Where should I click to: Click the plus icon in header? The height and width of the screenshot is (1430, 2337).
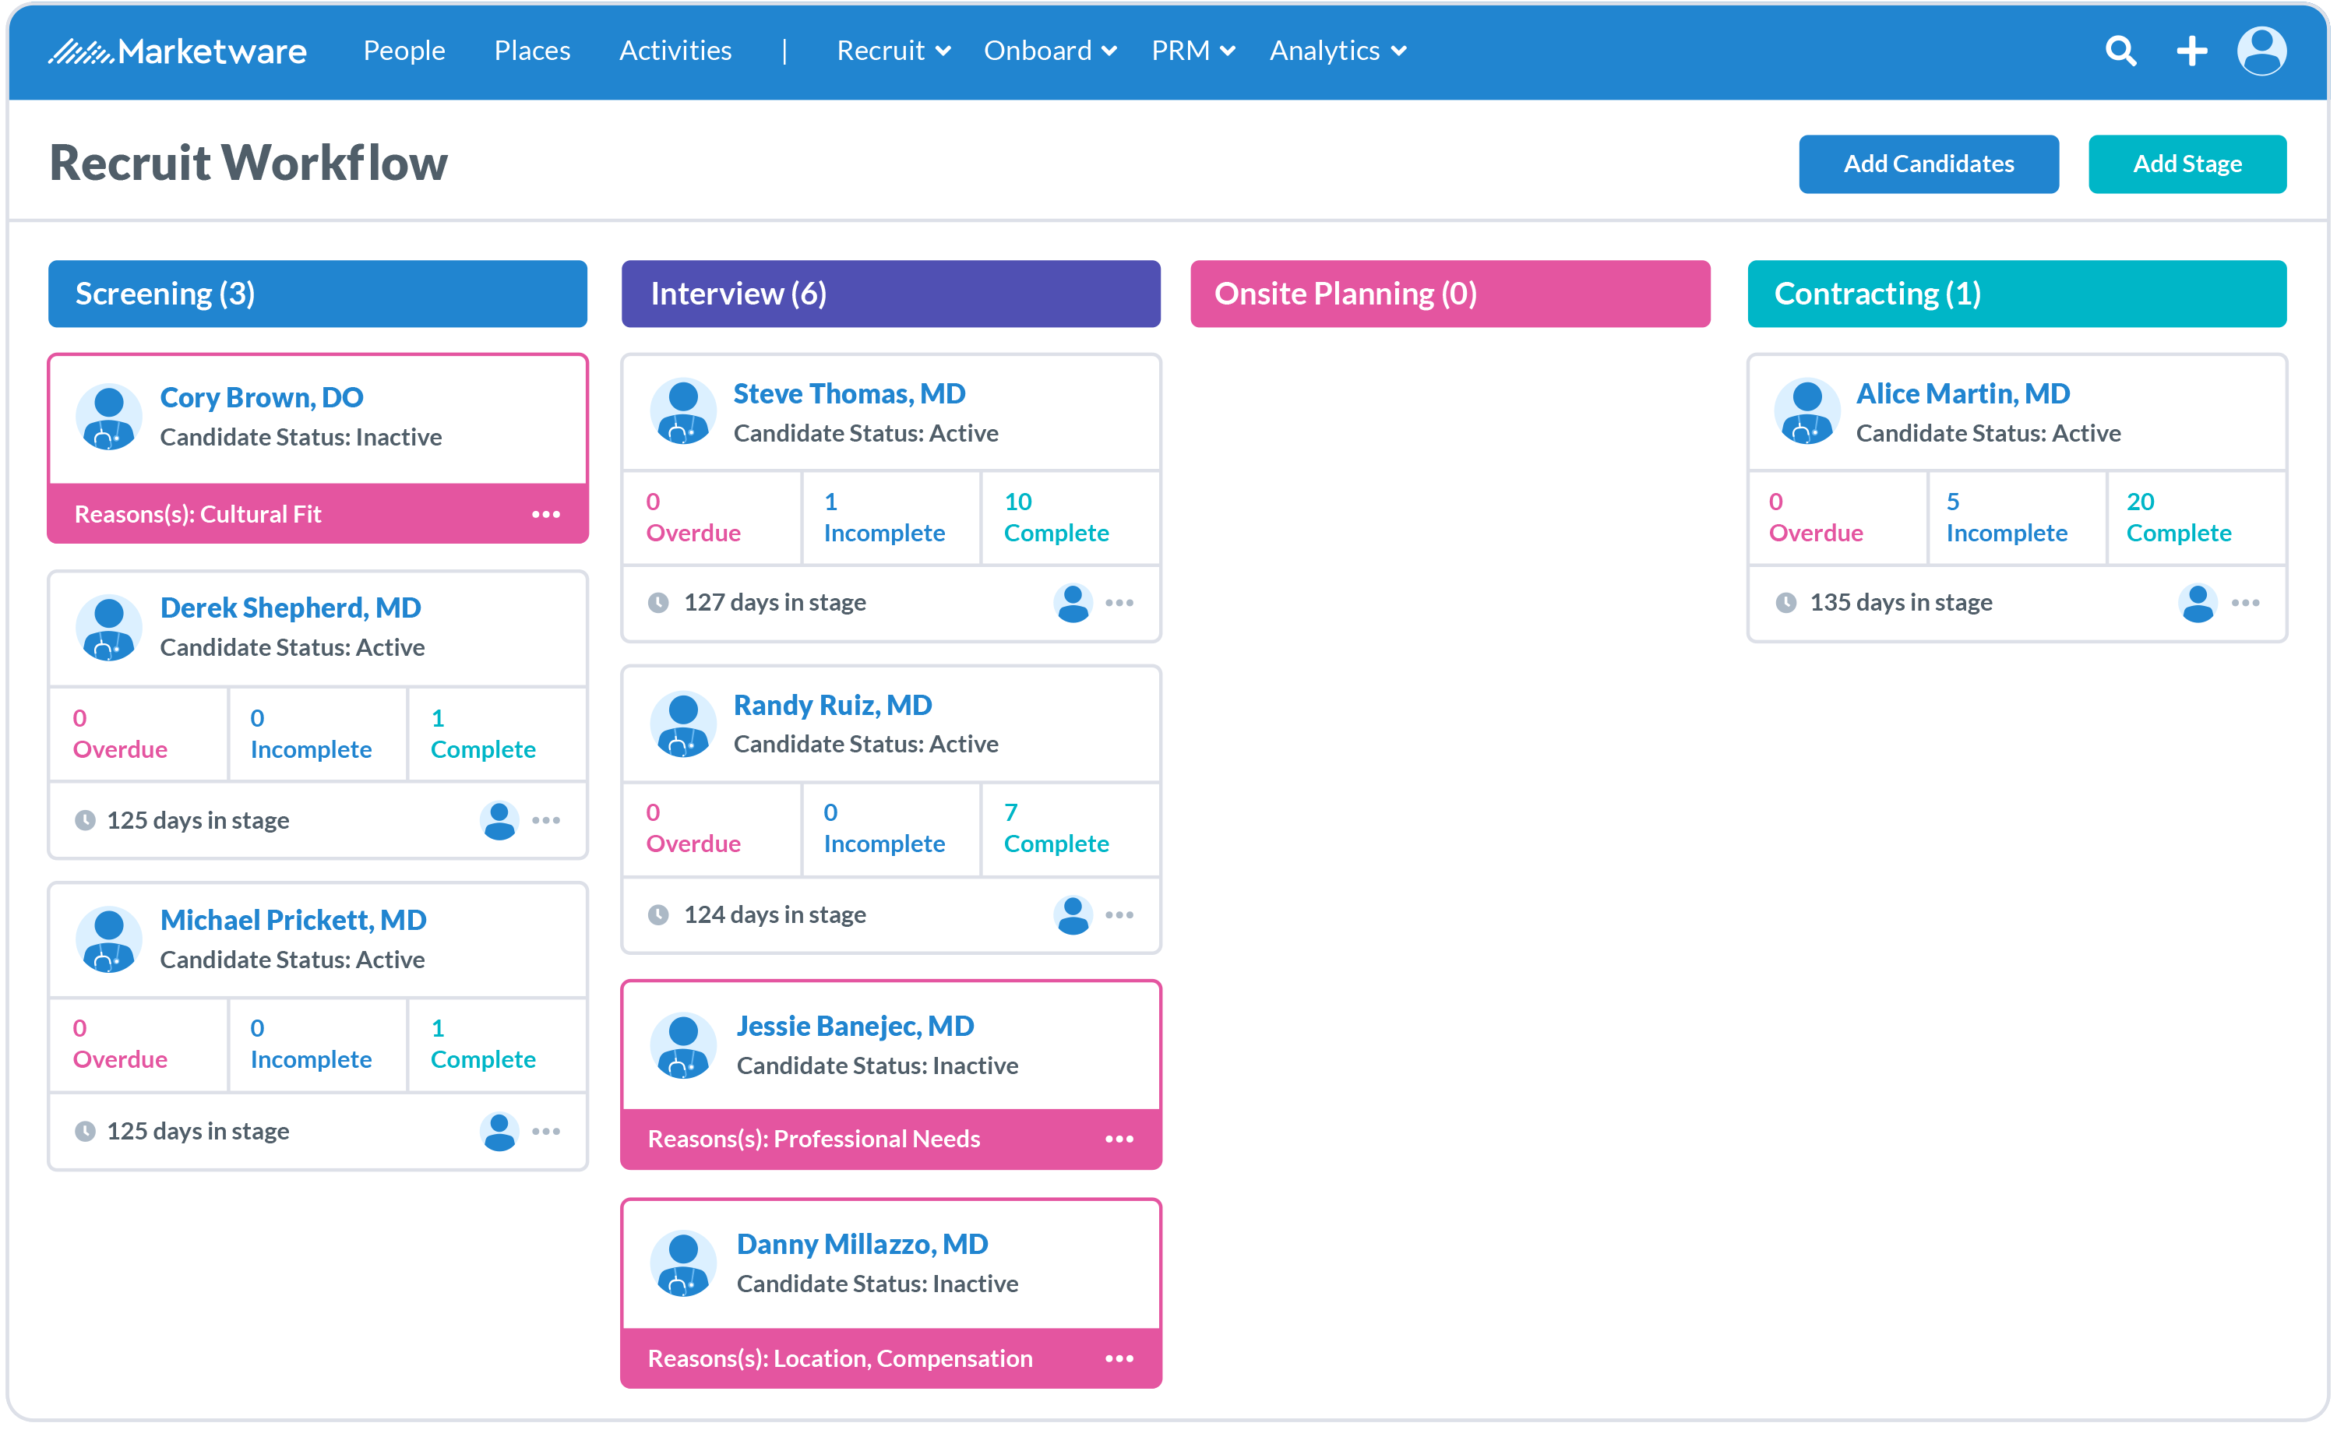click(x=2192, y=51)
